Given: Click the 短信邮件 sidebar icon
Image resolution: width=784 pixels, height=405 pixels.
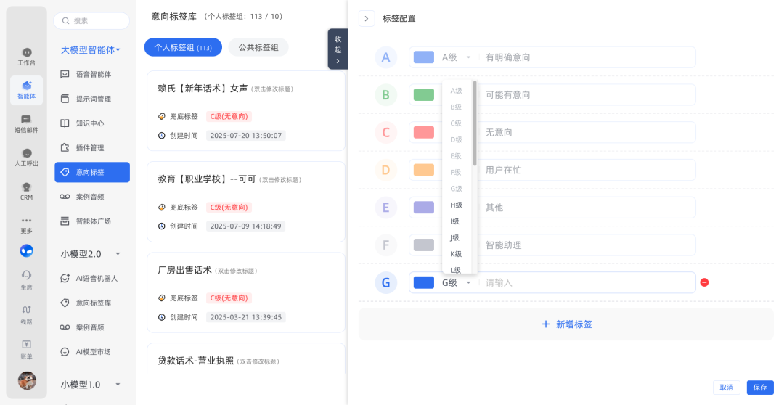Looking at the screenshot, I should tap(27, 123).
